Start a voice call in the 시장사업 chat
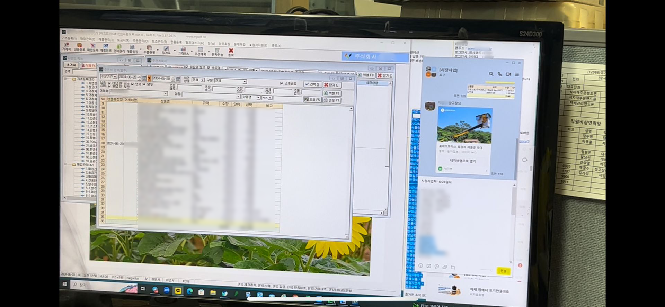 coord(500,74)
